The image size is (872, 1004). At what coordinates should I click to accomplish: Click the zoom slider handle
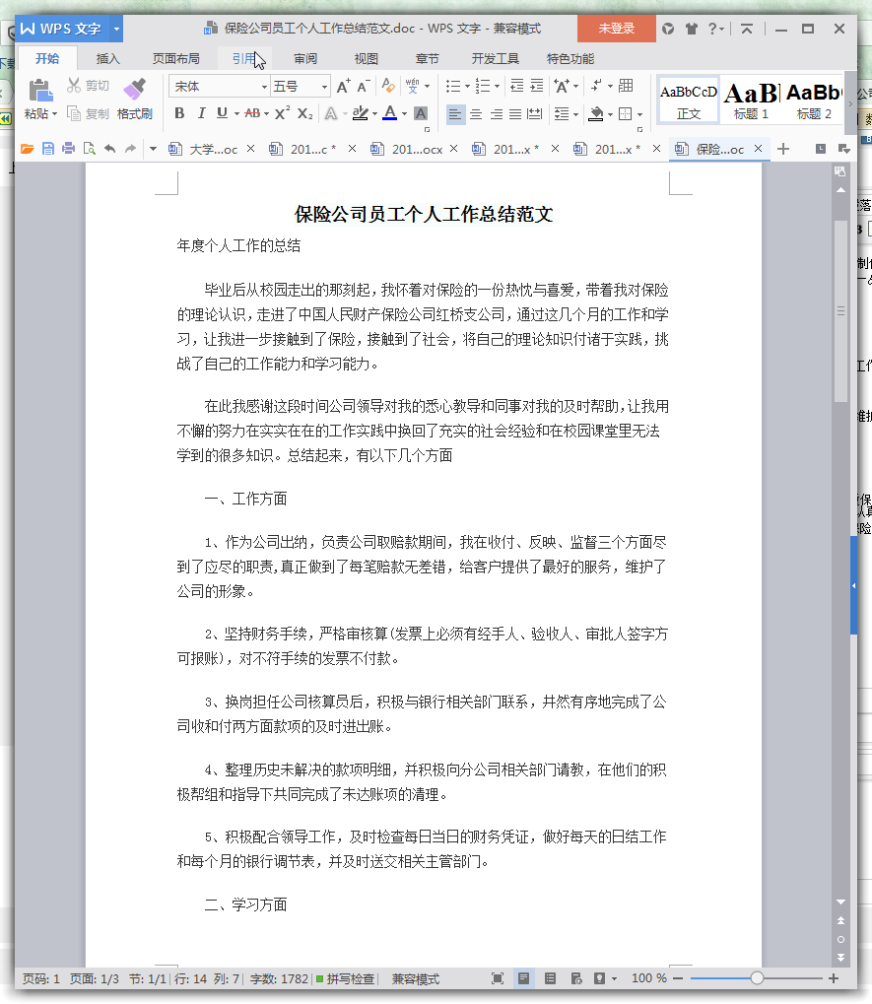click(757, 978)
